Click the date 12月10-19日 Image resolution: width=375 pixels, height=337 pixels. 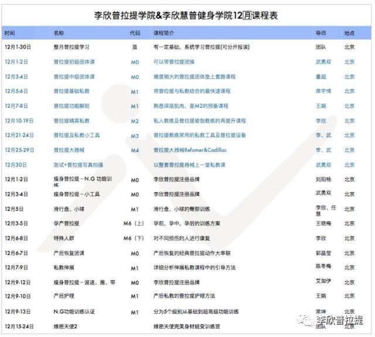pos(19,121)
